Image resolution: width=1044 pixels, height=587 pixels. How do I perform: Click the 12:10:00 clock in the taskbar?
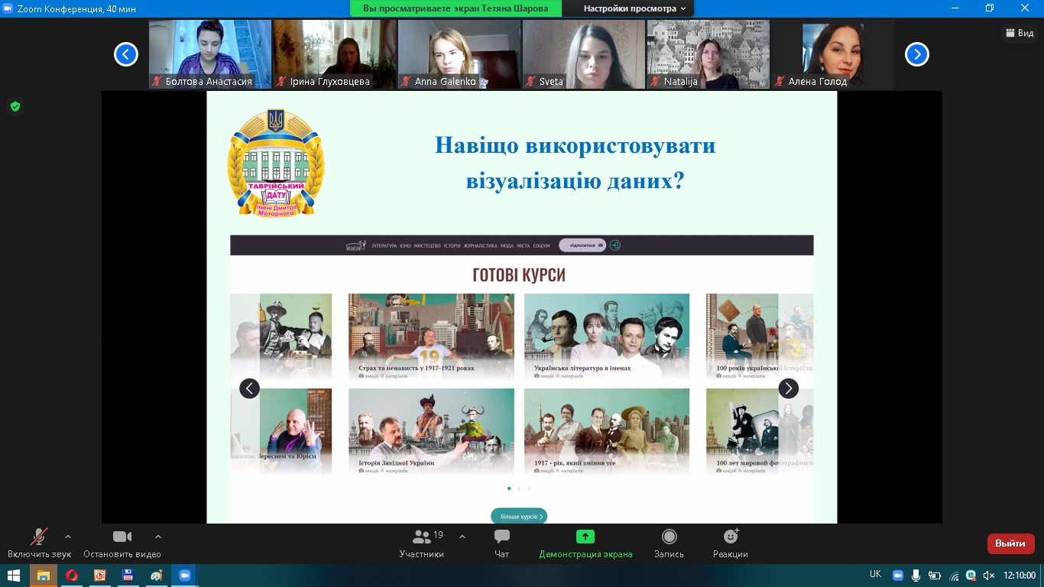(1020, 576)
